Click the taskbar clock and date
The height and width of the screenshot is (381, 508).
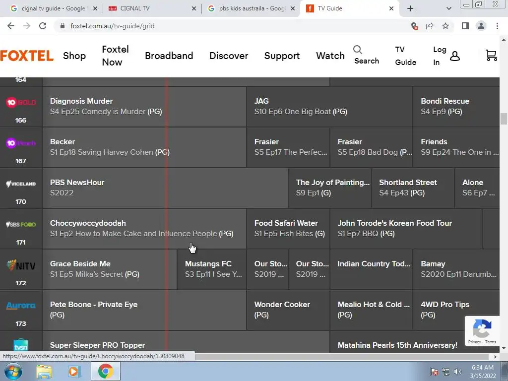click(483, 372)
